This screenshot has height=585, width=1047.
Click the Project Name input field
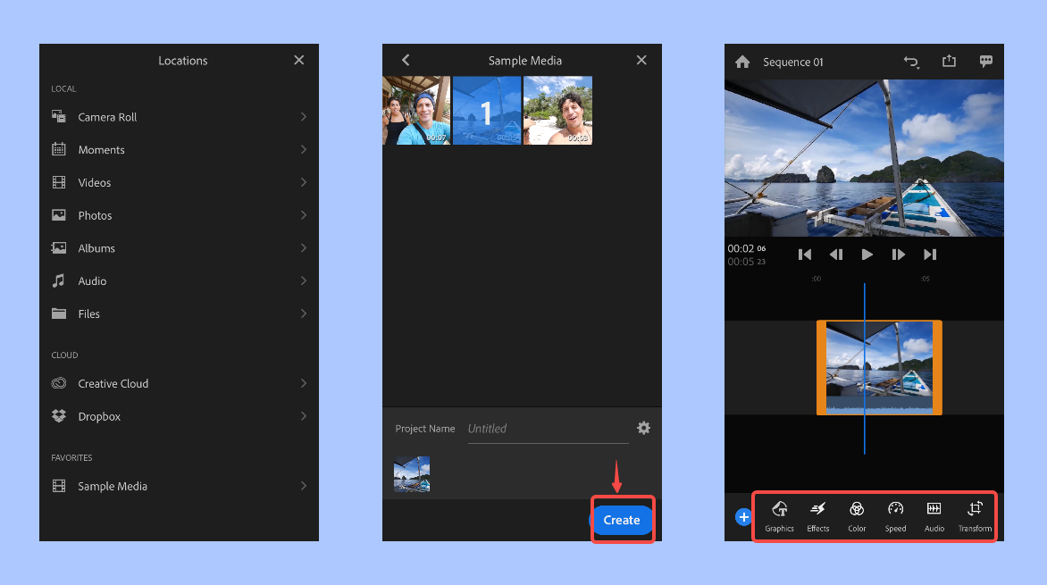click(x=548, y=429)
